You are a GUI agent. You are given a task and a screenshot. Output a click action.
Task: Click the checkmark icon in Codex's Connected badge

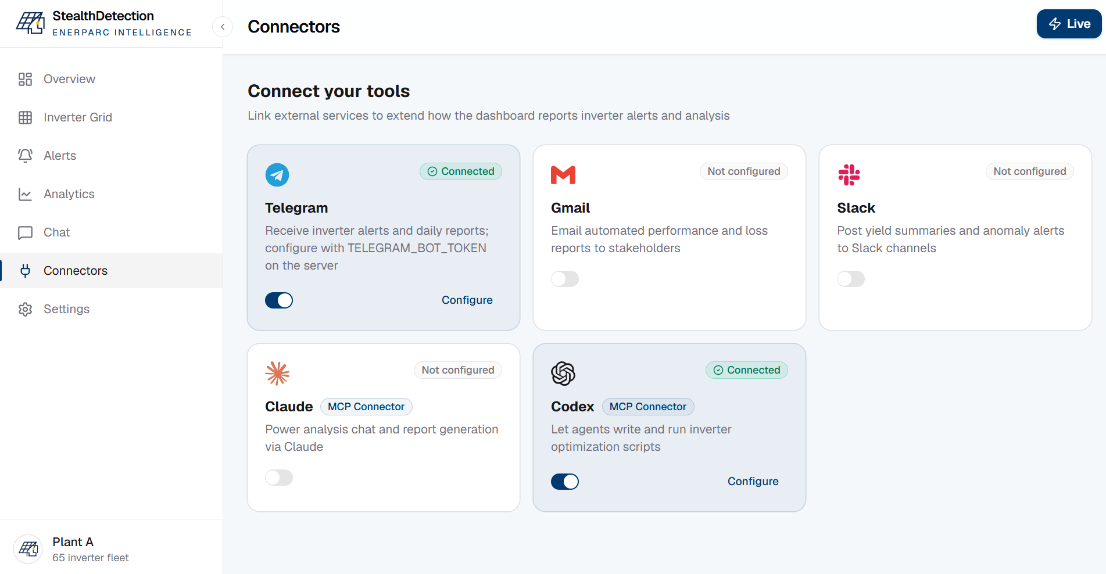pyautogui.click(x=718, y=370)
